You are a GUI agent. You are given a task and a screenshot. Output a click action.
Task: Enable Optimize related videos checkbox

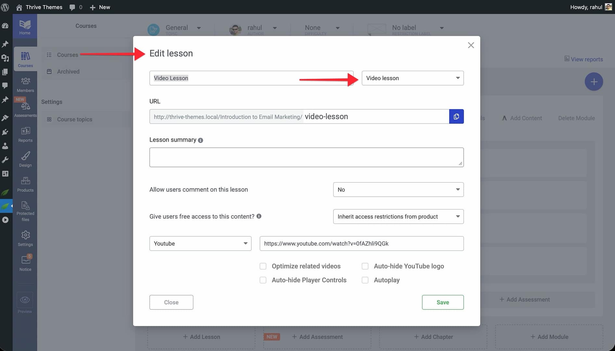[263, 266]
